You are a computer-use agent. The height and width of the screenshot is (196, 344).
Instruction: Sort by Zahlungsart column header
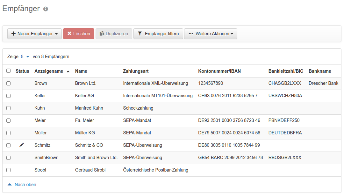[136, 71]
